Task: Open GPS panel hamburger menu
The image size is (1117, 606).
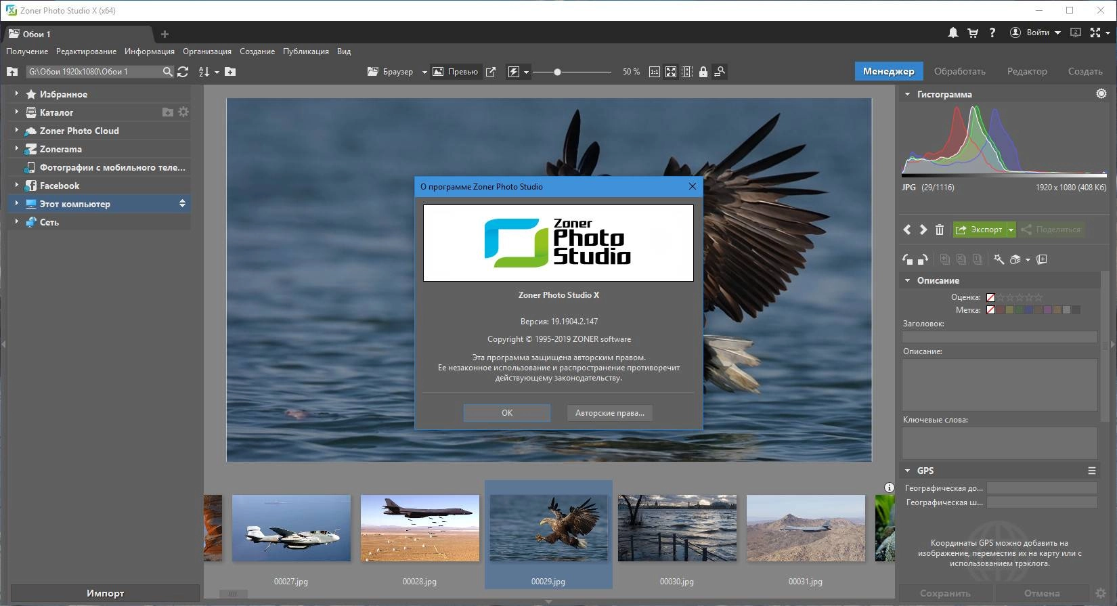Action: click(x=1092, y=471)
